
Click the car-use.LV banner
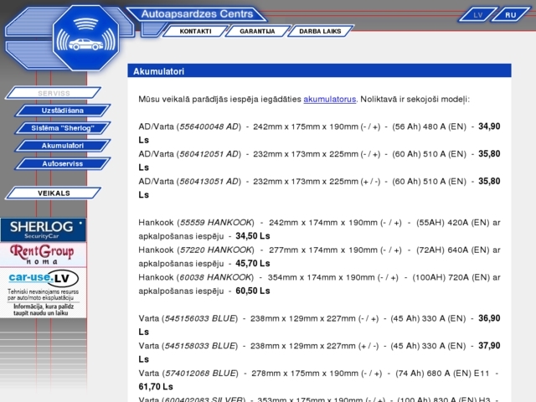(43, 293)
